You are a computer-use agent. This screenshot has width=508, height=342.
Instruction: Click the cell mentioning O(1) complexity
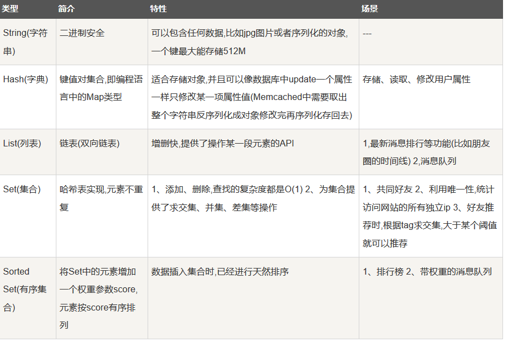click(253, 216)
